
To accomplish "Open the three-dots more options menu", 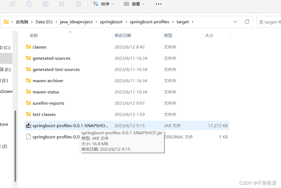I will (158, 4).
